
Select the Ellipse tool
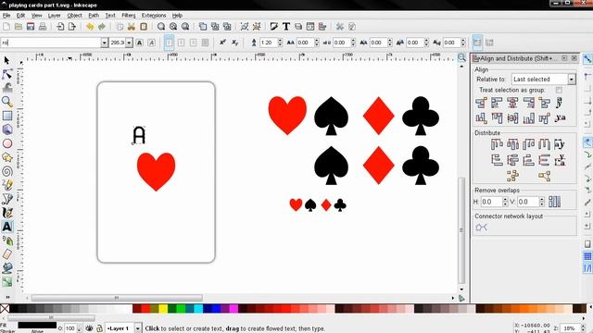tap(6, 143)
